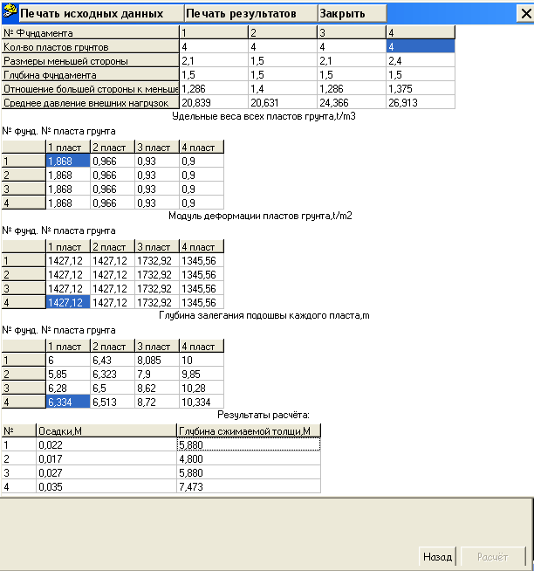Select highlighted depth cell 6,334
Image resolution: width=534 pixels, height=571 pixels.
coord(68,402)
